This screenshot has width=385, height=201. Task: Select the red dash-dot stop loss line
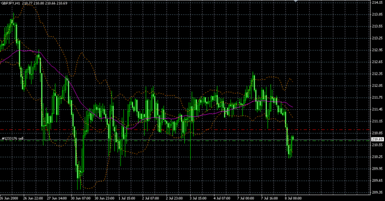(185, 130)
